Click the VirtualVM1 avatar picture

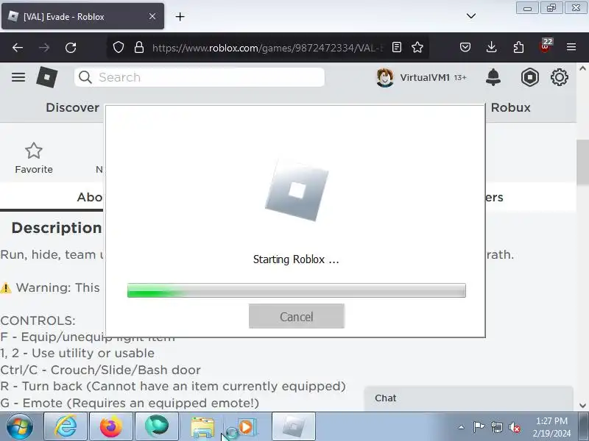[x=385, y=78]
